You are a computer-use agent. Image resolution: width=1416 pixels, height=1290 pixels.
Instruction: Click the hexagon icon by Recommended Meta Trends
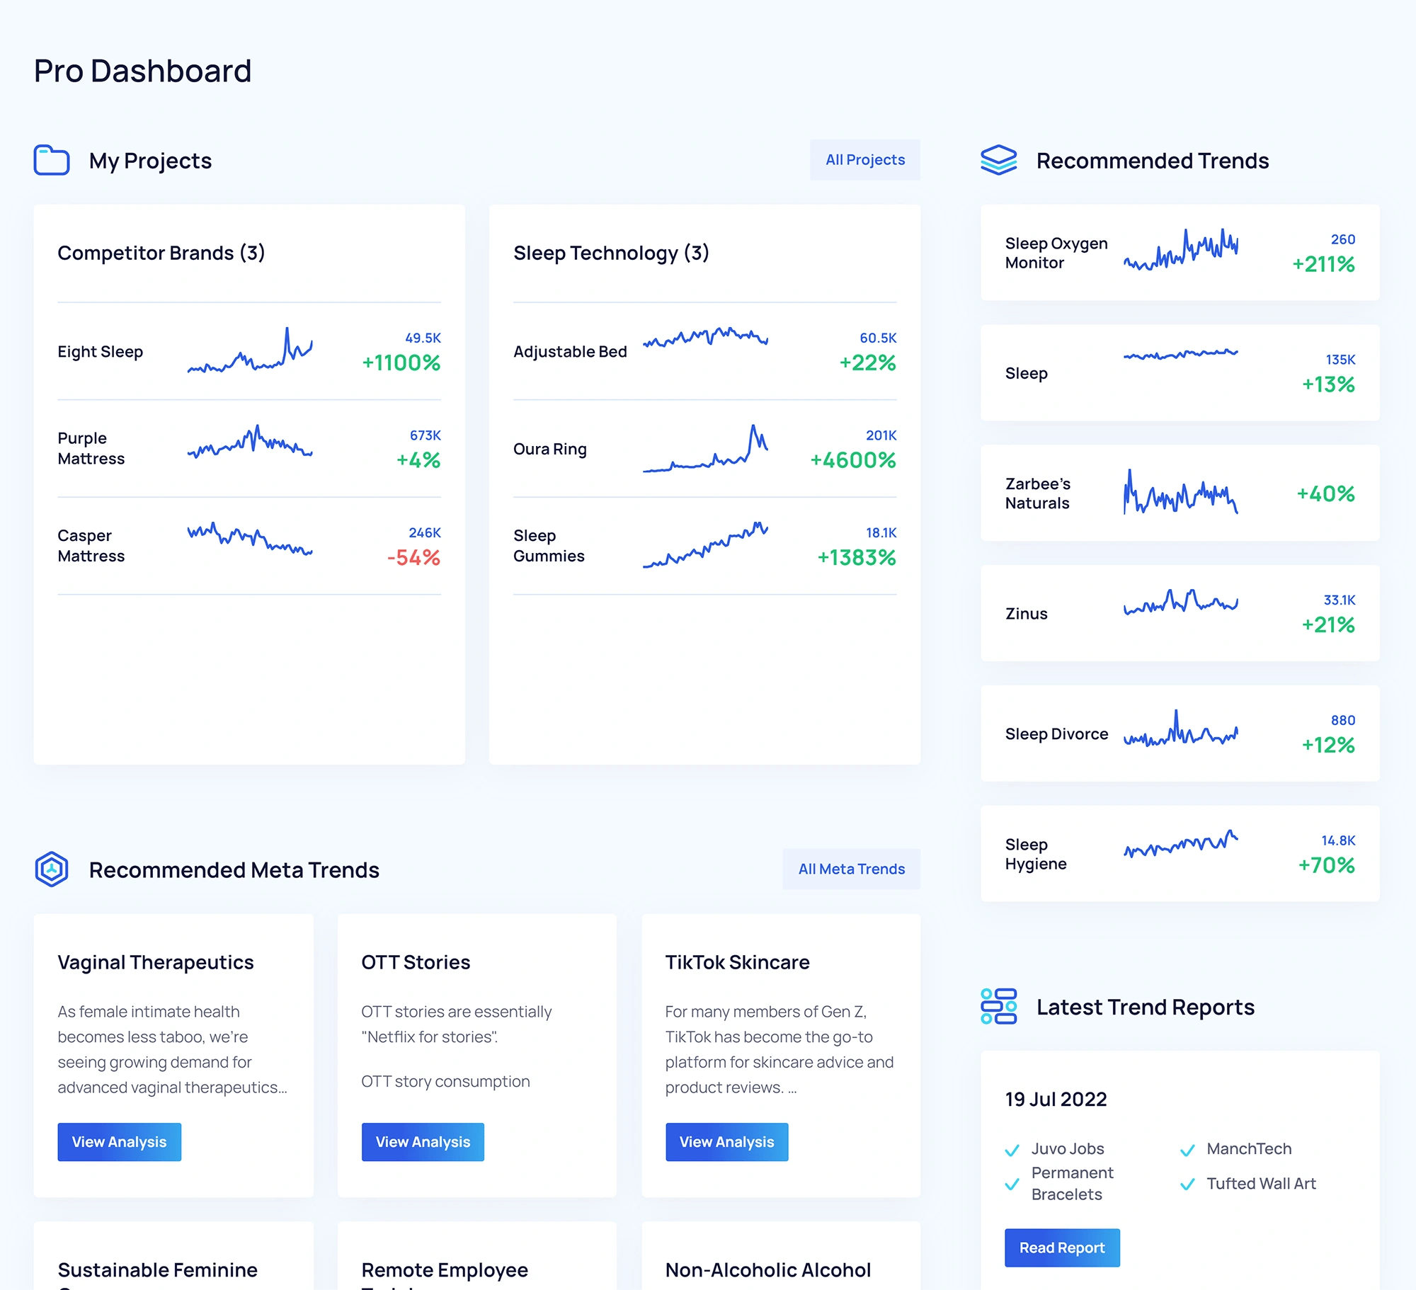coord(52,869)
